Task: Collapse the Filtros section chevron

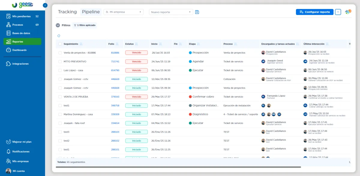Action: coord(58,25)
